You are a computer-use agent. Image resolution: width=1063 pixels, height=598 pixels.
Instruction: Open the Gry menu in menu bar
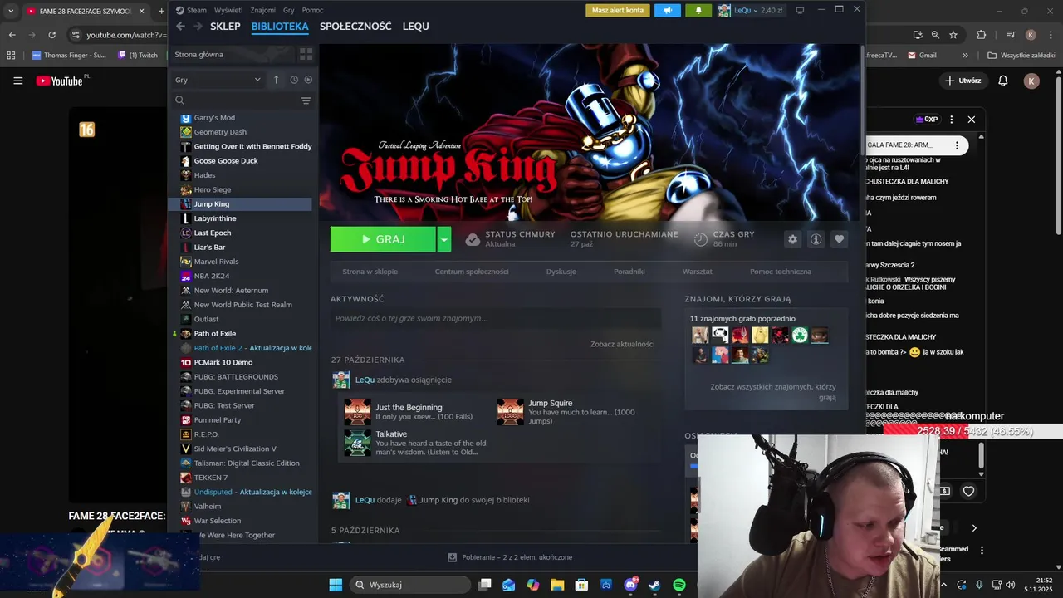pos(289,10)
